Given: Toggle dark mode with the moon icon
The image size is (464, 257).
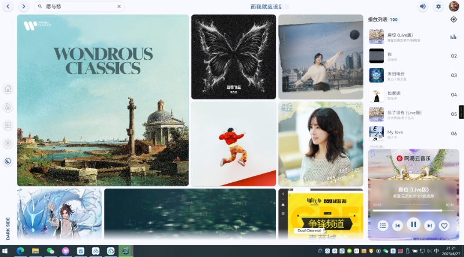Looking at the screenshot, I should [8, 161].
